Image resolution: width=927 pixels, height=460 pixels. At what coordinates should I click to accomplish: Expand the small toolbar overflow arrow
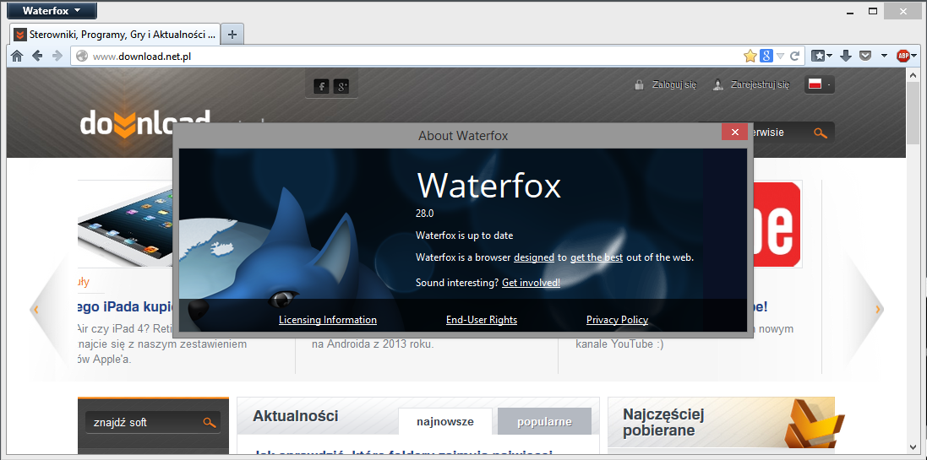point(885,56)
